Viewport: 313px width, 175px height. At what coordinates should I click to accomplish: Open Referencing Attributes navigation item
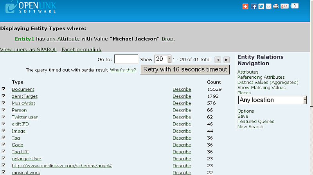click(261, 77)
